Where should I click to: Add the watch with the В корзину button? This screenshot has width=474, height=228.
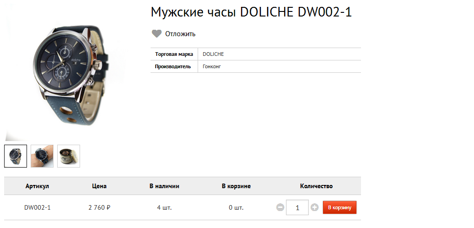(339, 207)
